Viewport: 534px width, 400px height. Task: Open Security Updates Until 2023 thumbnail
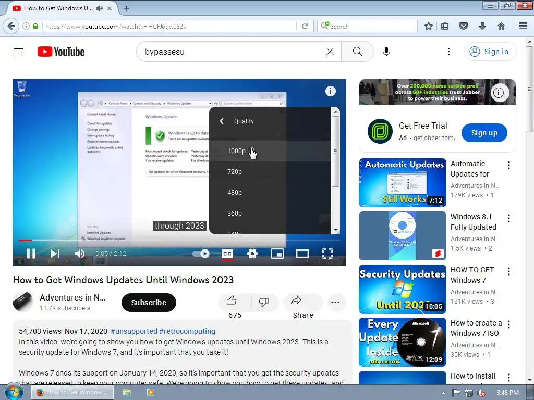coord(402,289)
